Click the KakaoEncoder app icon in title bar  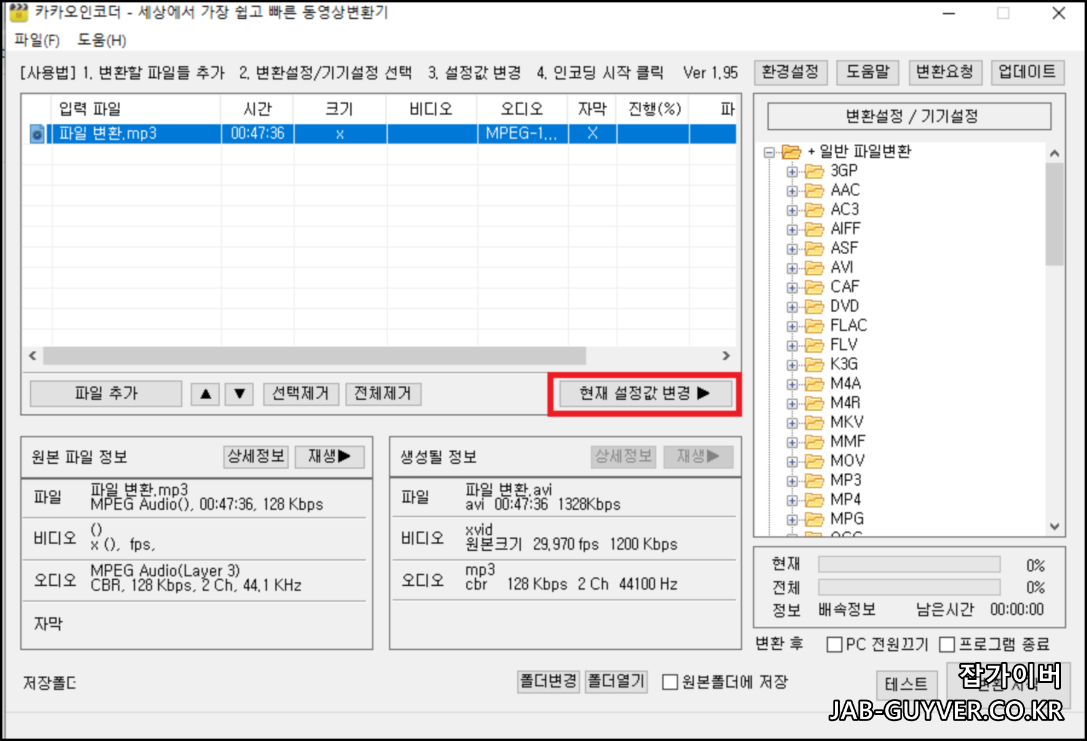tap(18, 11)
